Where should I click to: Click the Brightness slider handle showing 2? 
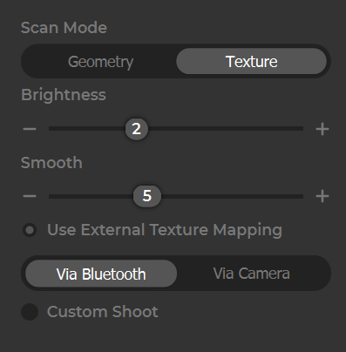tap(137, 129)
